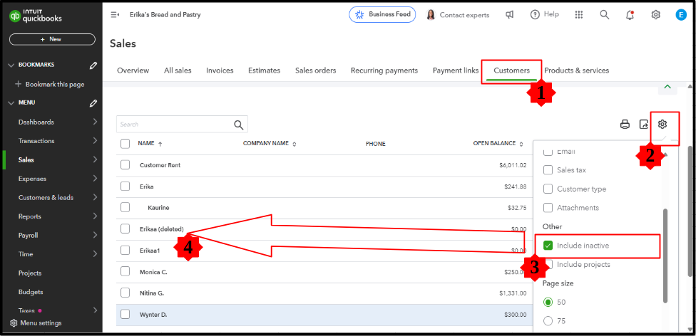Toggle the Attachments column checkbox

coord(548,208)
